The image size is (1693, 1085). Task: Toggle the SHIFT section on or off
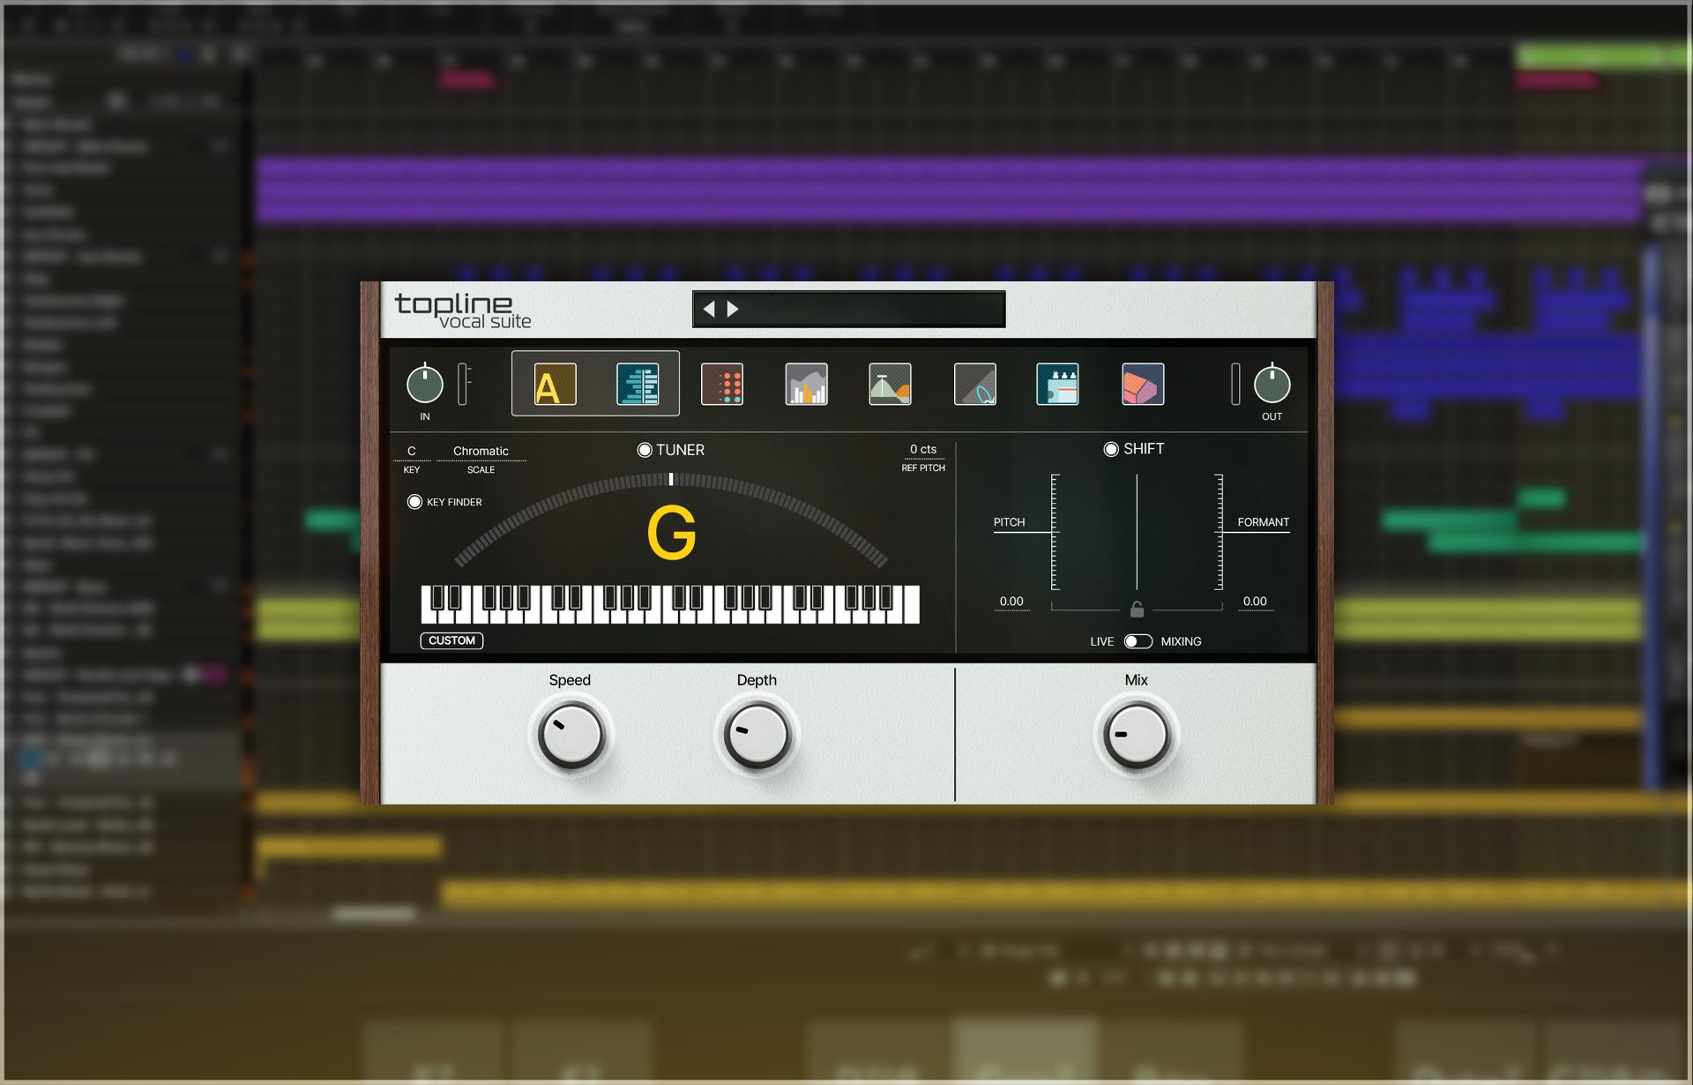point(1111,449)
